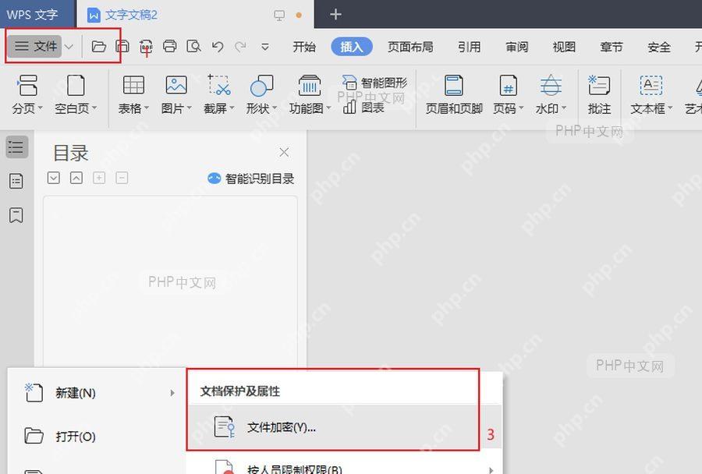Screen dimensions: 702x474
Task: Click the new tab plus button
Action: pos(335,15)
